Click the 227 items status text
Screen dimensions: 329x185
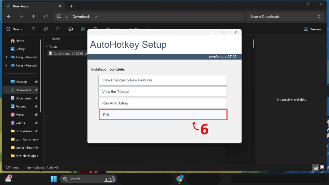[12, 167]
